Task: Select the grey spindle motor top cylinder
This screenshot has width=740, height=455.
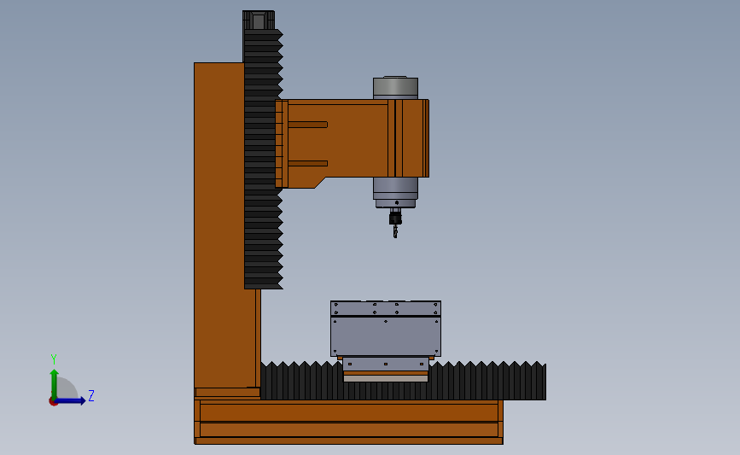Action: point(395,88)
